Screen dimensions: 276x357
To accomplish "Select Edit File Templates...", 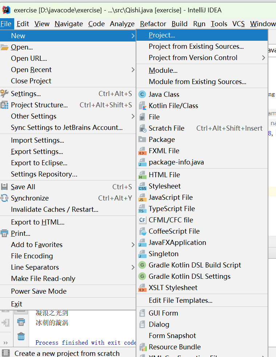I will [202, 301].
